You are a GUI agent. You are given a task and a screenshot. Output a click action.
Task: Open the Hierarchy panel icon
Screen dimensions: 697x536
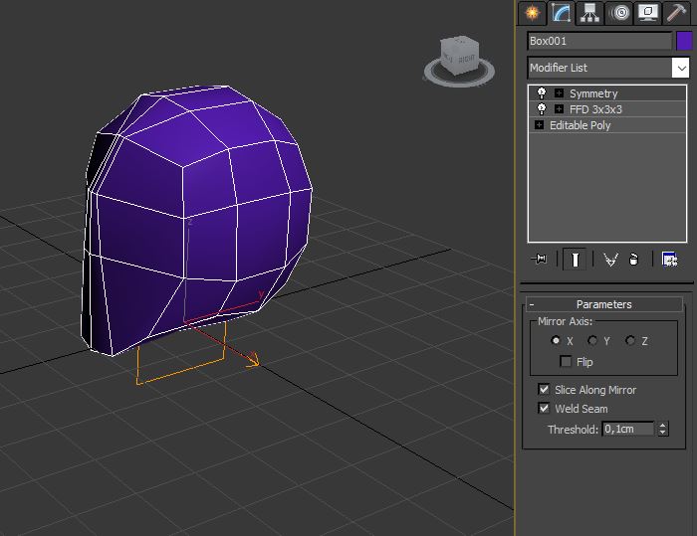591,13
